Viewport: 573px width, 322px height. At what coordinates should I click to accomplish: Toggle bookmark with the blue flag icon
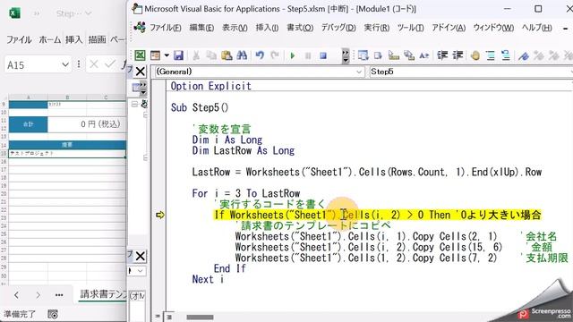(x=524, y=55)
